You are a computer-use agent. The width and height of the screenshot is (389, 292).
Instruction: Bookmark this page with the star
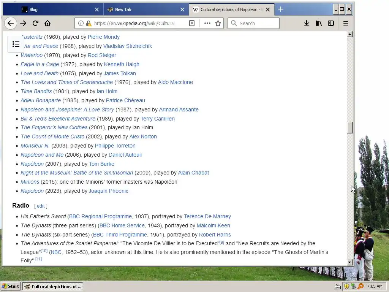[x=218, y=23]
